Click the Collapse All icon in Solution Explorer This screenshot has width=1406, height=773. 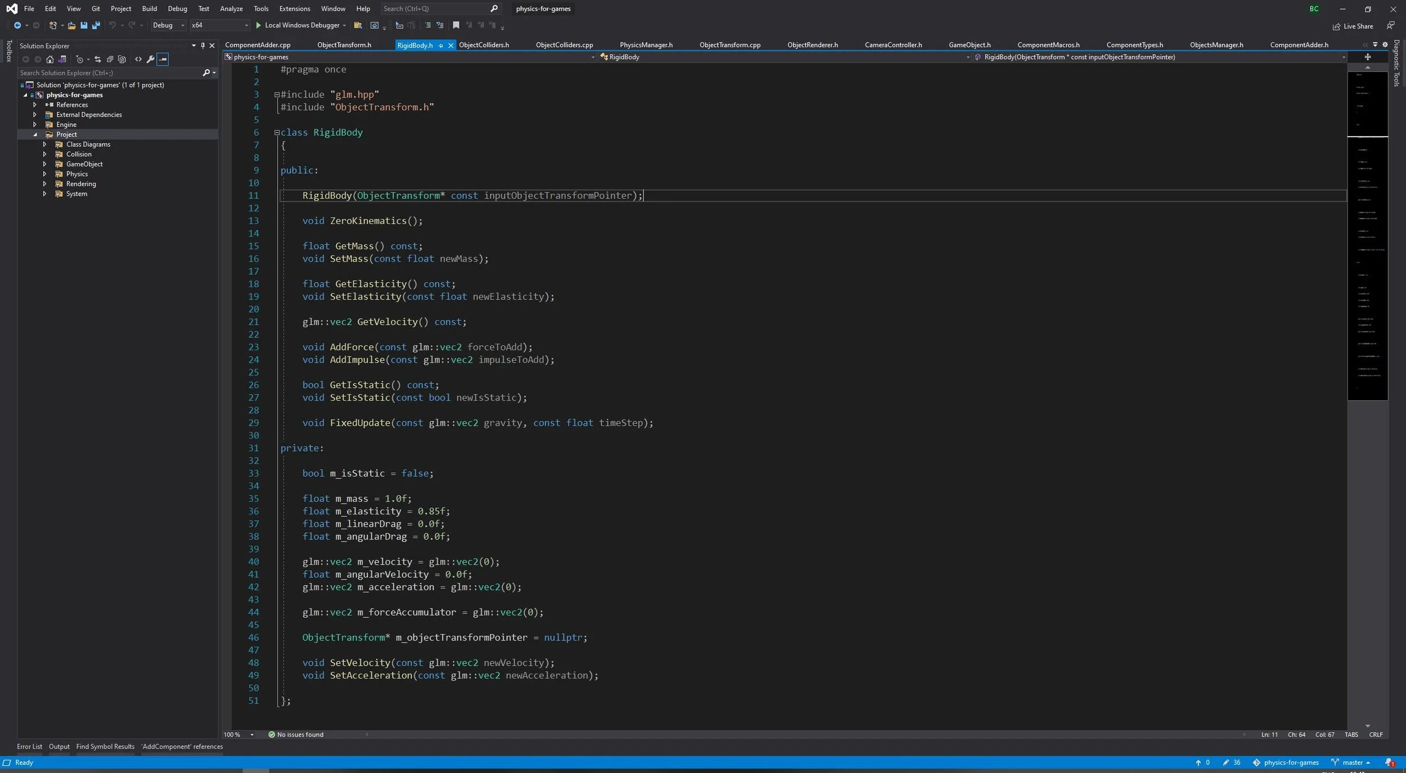coord(110,59)
